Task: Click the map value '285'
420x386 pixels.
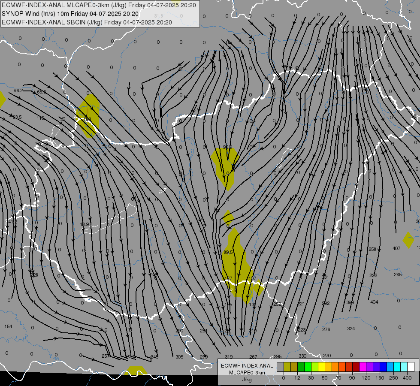Action: coord(398,274)
